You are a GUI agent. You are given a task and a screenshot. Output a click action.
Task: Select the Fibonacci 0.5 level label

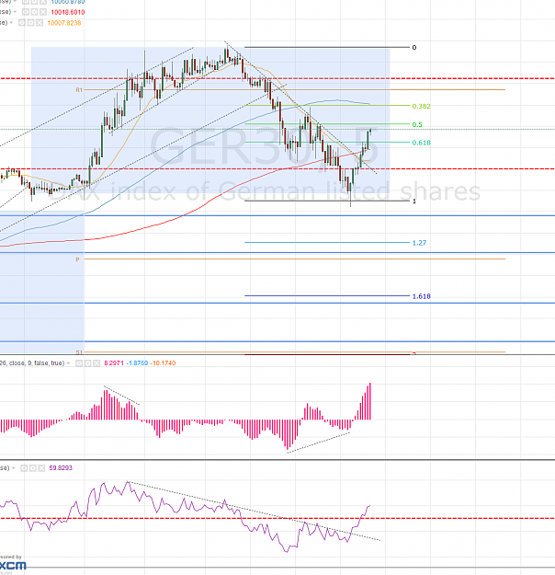[417, 125]
